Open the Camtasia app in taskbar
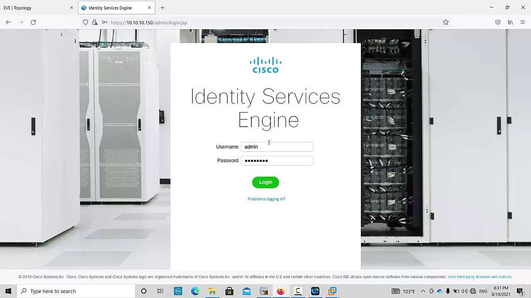This screenshot has width=531, height=298. pyautogui.click(x=298, y=291)
